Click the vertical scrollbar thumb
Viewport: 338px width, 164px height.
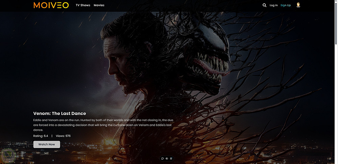click(336, 24)
